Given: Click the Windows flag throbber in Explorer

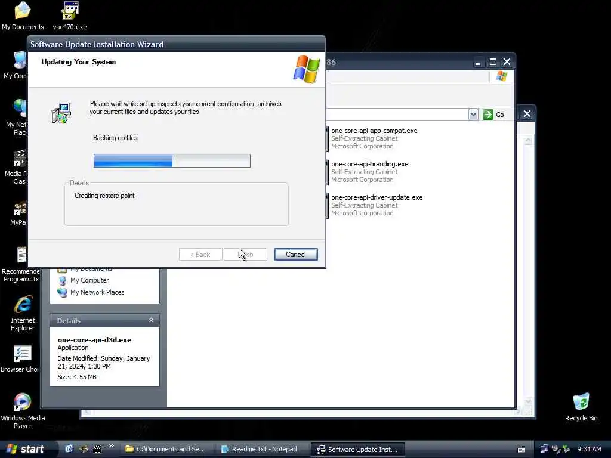Looking at the screenshot, I should 501,76.
